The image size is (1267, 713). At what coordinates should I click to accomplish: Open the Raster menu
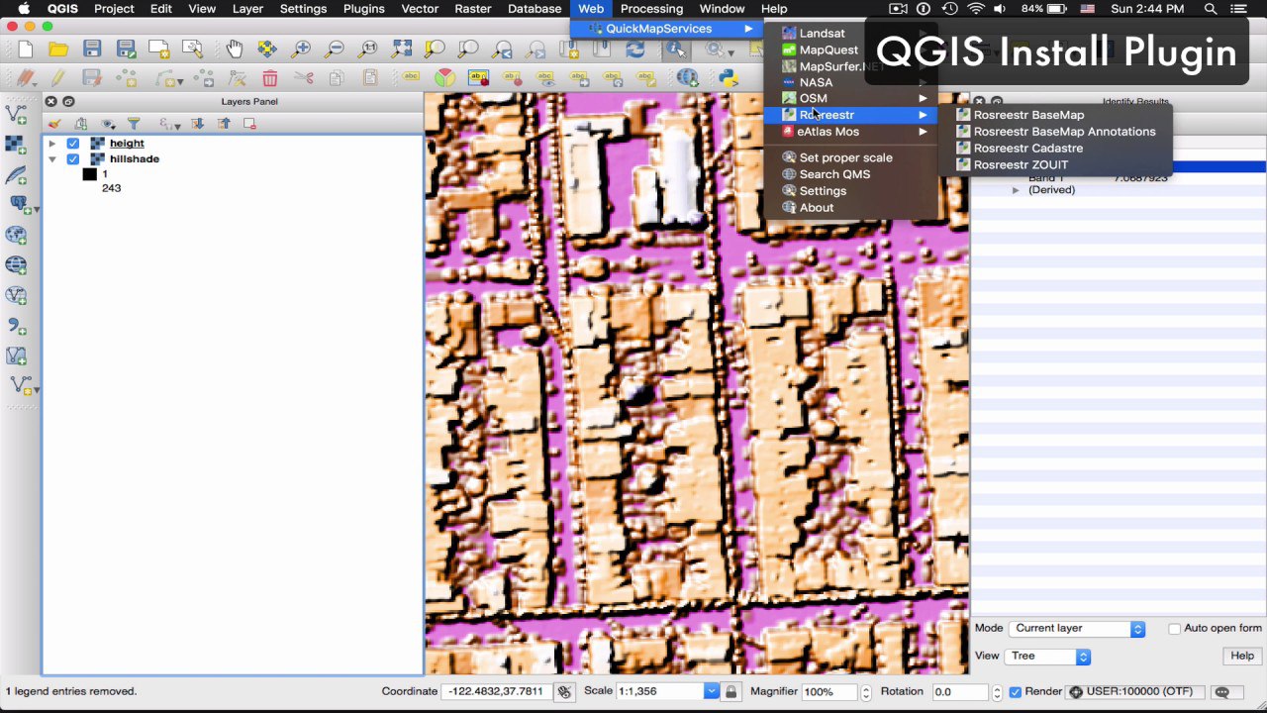click(x=473, y=9)
